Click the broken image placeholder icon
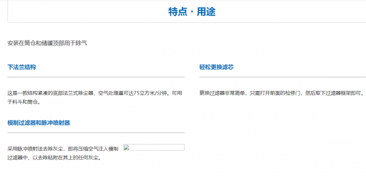Viewport: 366px width, 176px height. click(x=126, y=147)
